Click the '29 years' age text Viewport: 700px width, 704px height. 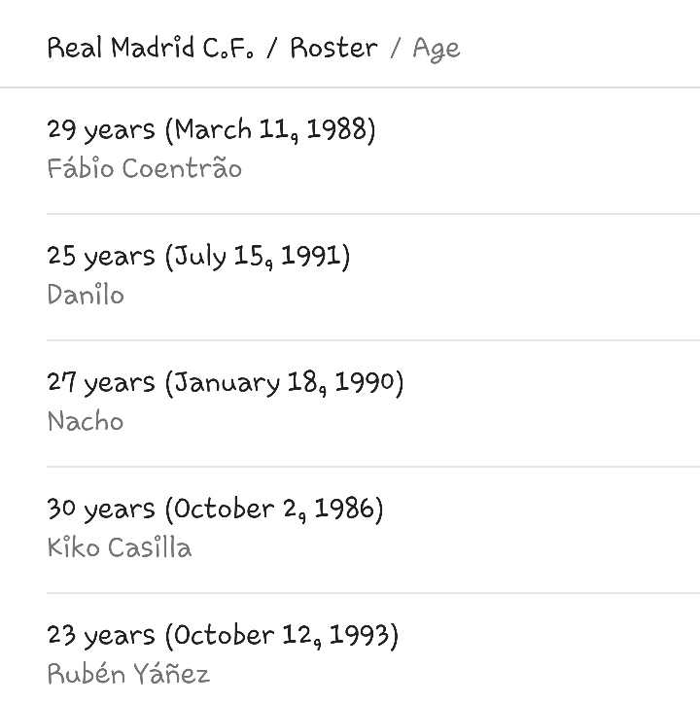point(100,129)
